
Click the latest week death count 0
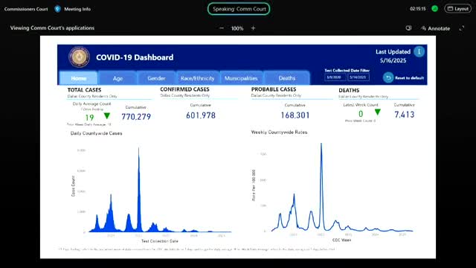361,114
